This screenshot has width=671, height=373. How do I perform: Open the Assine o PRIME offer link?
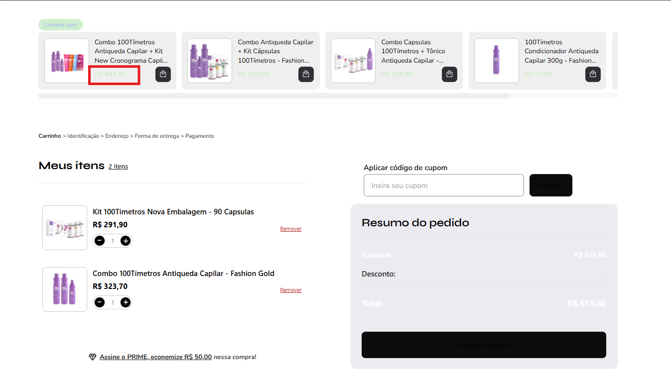pos(156,357)
